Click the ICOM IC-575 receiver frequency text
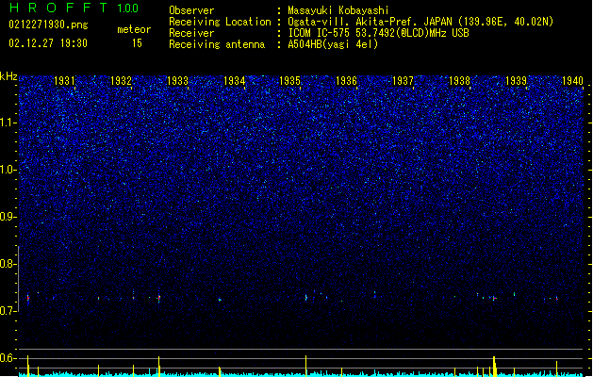The image size is (593, 377). click(378, 33)
